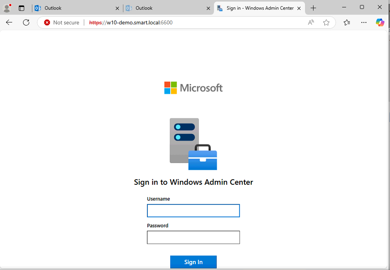Focus the Password input field

pos(193,237)
